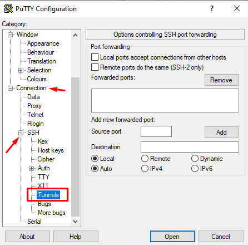Click the category list scroll up arrow
The width and height of the screenshot is (248, 245).
coord(75,35)
